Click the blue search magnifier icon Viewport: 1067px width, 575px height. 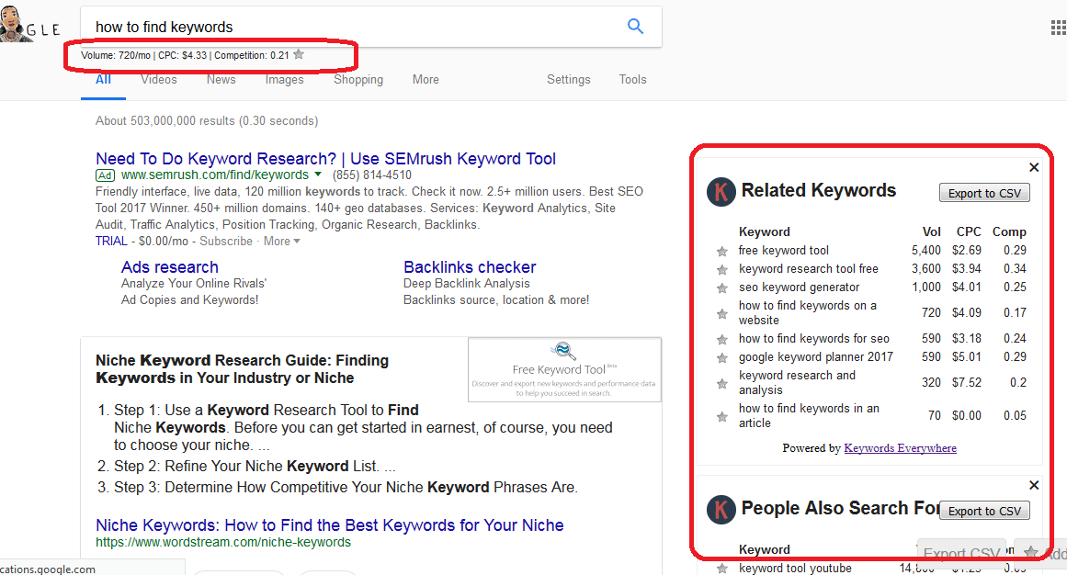pyautogui.click(x=635, y=27)
